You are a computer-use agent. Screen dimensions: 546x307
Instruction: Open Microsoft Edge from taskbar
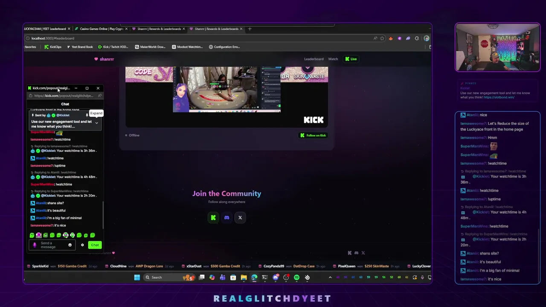coord(254,277)
